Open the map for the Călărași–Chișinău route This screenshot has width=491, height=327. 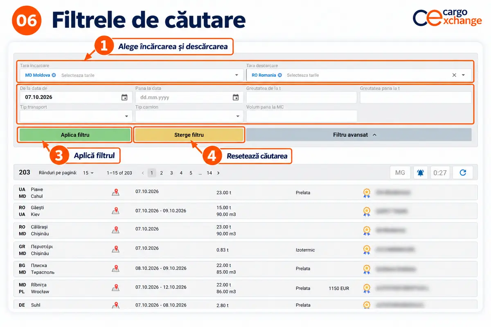point(116,230)
